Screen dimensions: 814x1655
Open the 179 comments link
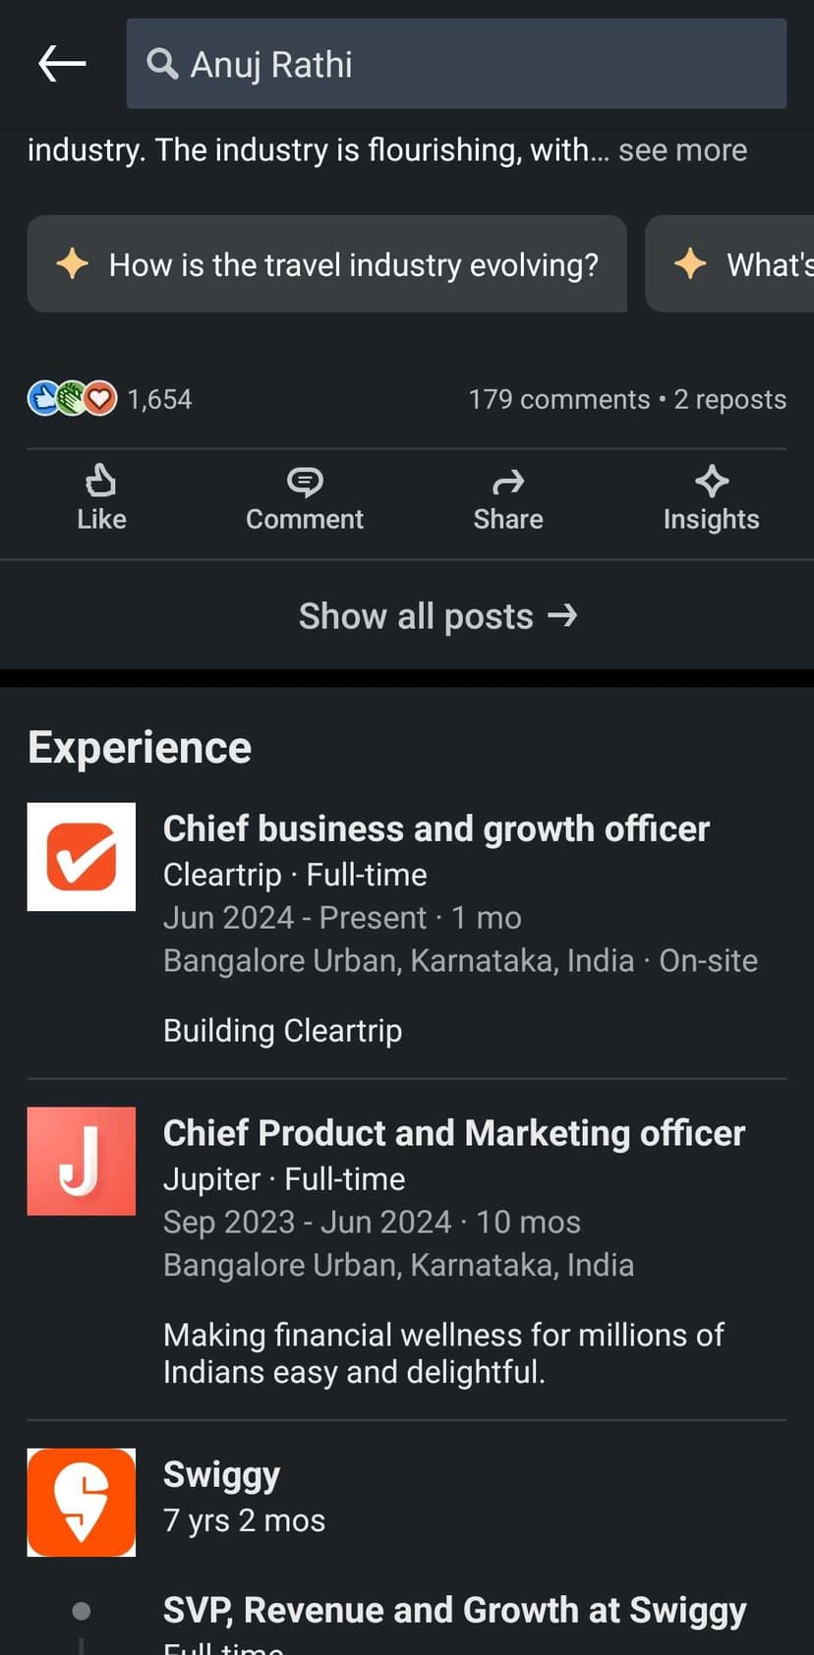pos(558,399)
